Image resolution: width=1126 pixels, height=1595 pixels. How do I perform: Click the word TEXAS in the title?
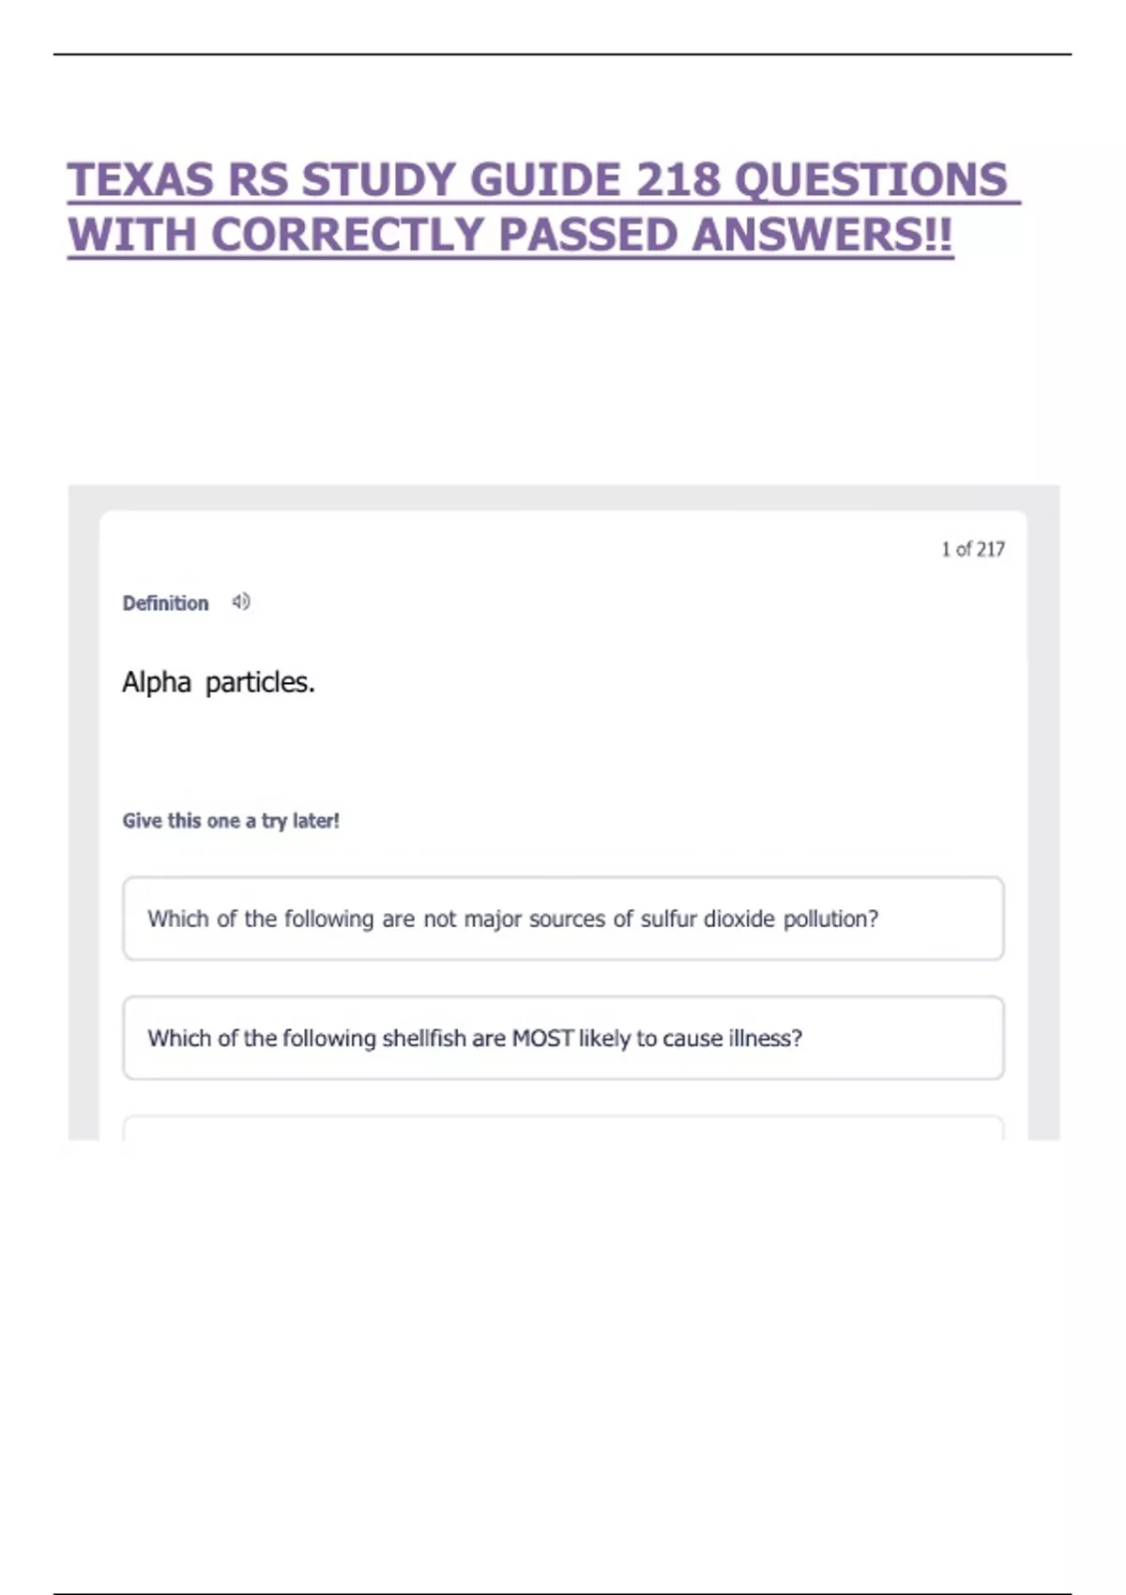[x=141, y=180]
